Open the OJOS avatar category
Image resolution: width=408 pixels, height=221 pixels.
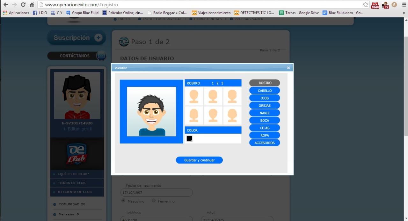tap(265, 98)
